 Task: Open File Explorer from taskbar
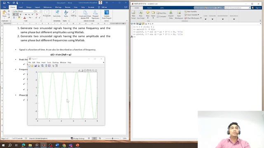30,145
